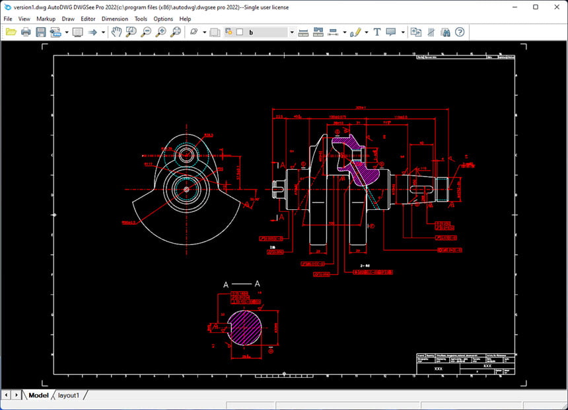Expand dropdown beside the blue arrow icon
Image resolution: width=568 pixels, height=410 pixels.
click(x=103, y=32)
